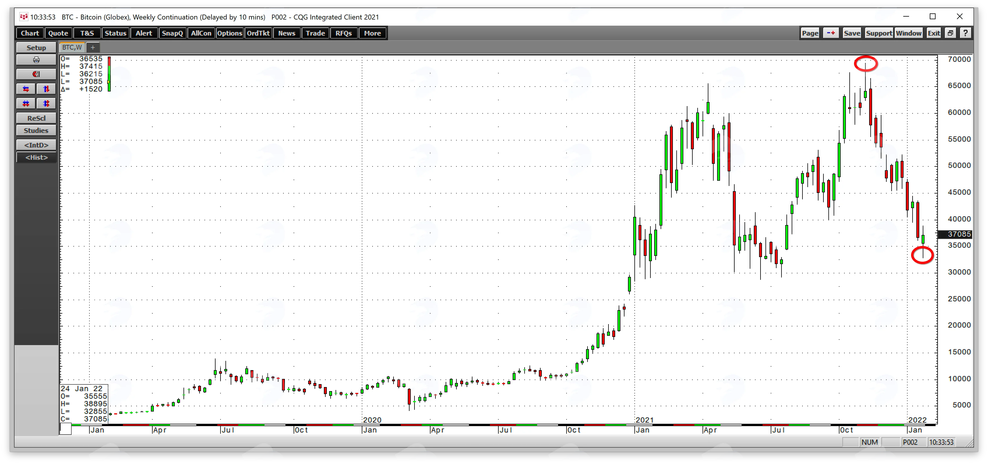988x464 pixels.
Task: Toggle the <Hist> historical mode button
Action: point(36,157)
